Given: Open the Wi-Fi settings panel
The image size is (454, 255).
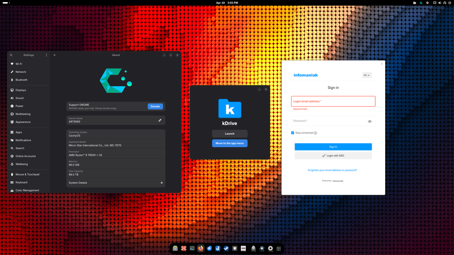Looking at the screenshot, I should coord(28,64).
